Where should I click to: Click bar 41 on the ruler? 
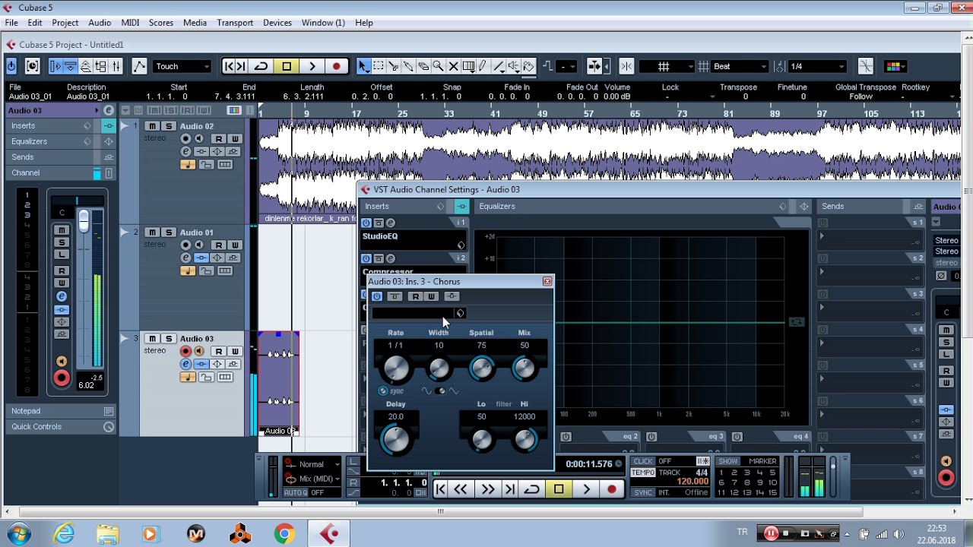click(495, 114)
